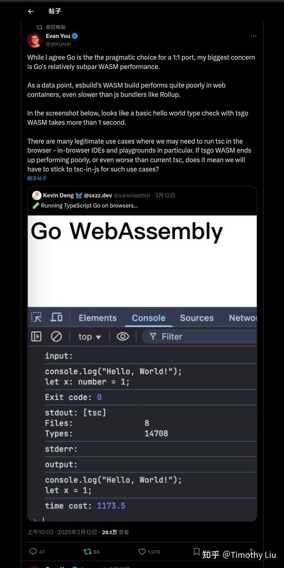The width and height of the screenshot is (284, 568).
Task: Click the retweet icon with 93 count
Action: point(88,551)
